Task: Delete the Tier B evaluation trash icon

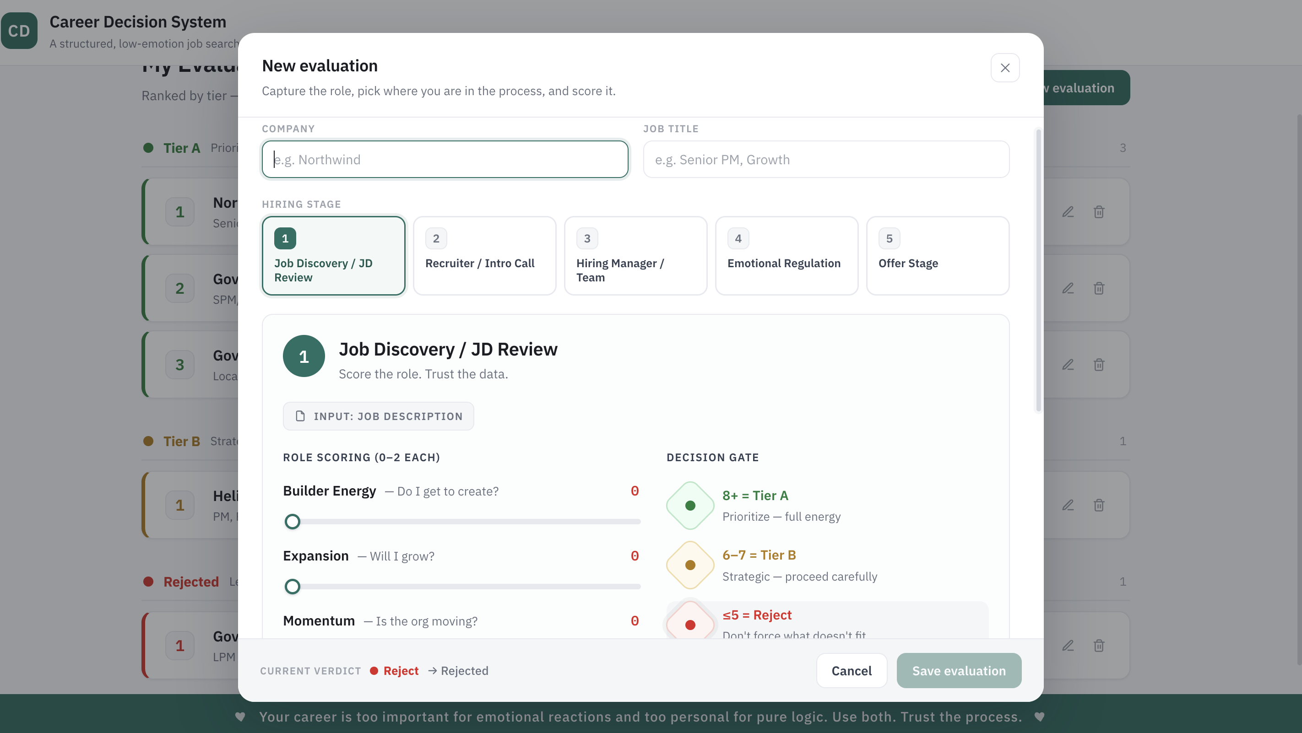Action: pos(1099,505)
